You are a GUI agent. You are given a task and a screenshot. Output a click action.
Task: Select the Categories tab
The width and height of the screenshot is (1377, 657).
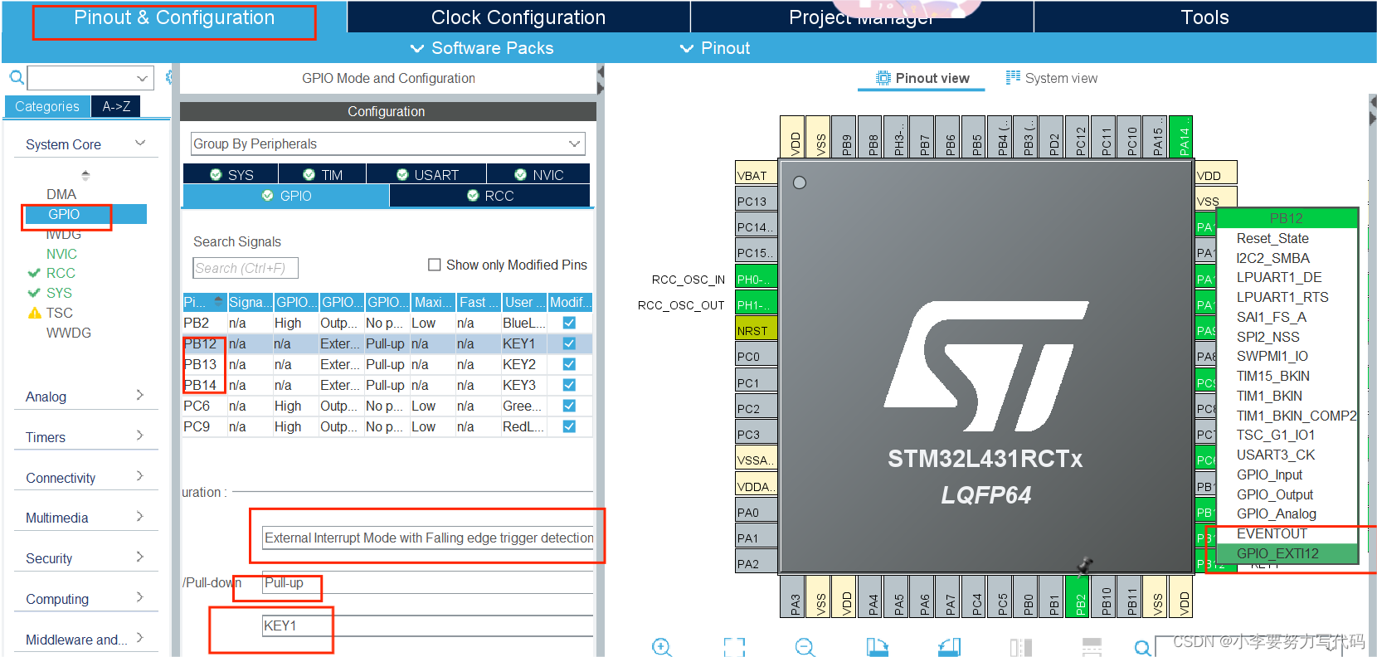pos(47,106)
